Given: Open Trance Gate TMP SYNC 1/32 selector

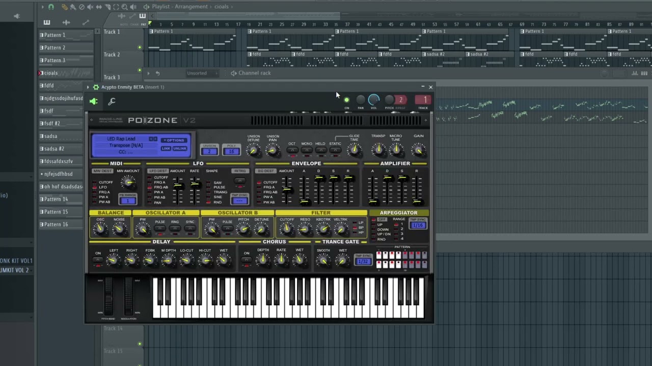Looking at the screenshot, I should pos(363,261).
